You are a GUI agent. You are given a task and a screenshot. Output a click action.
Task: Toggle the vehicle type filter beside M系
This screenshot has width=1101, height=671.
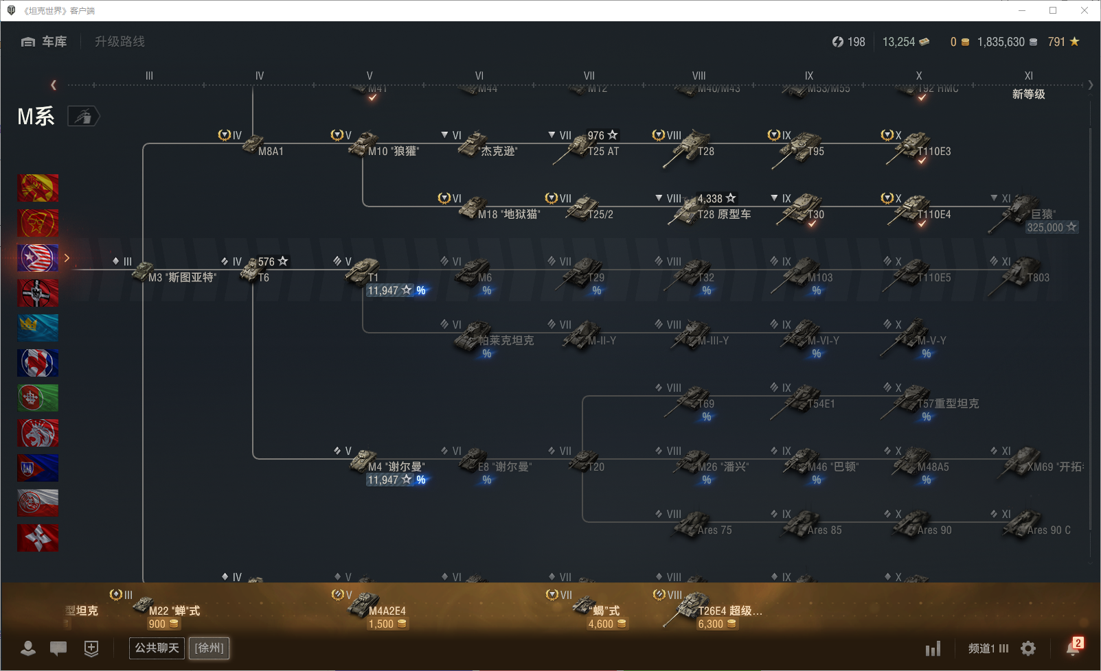(x=83, y=117)
